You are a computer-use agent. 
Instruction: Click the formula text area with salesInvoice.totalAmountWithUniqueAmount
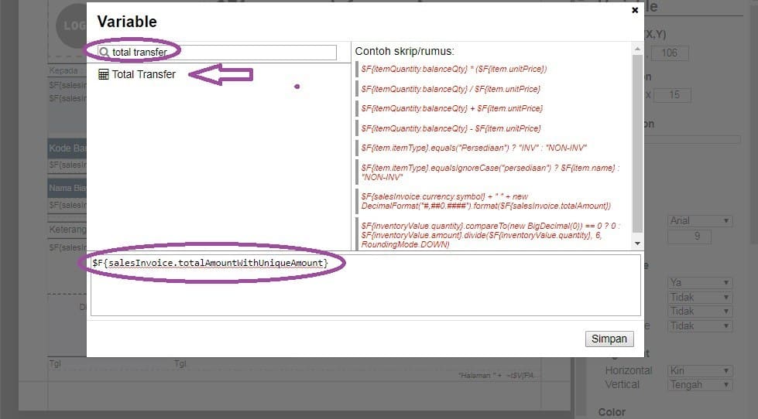364,290
